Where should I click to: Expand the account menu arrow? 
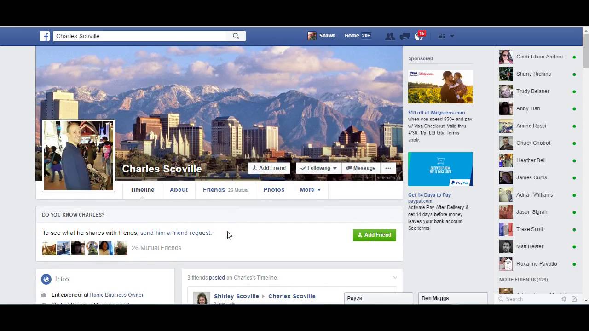pos(452,36)
